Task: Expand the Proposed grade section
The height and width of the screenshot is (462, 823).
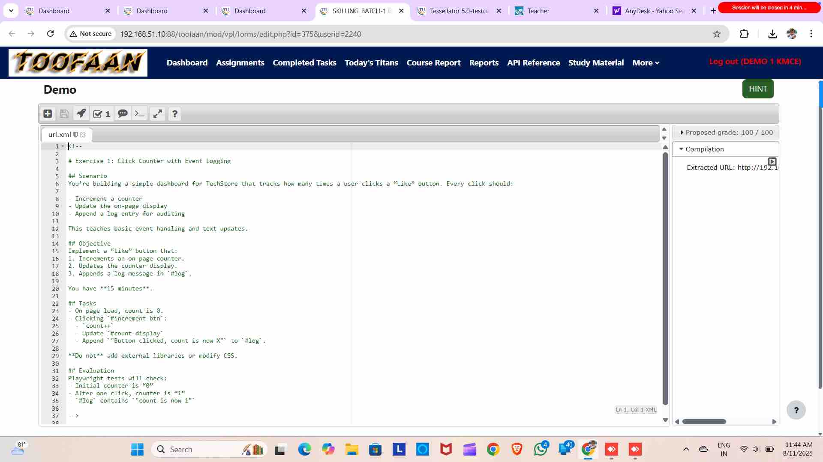Action: (682, 133)
